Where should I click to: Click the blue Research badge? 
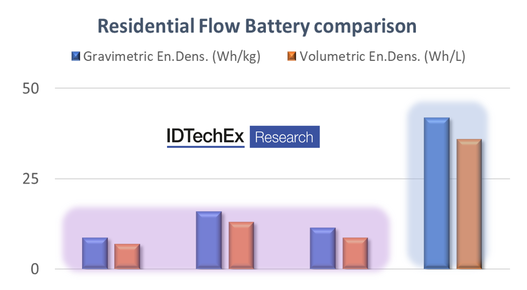tap(285, 137)
